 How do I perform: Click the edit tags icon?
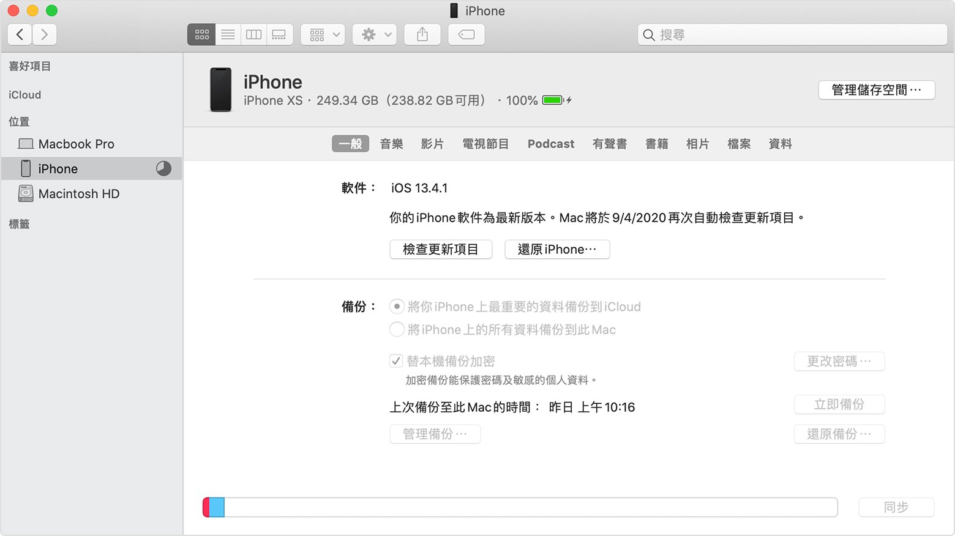tap(466, 34)
